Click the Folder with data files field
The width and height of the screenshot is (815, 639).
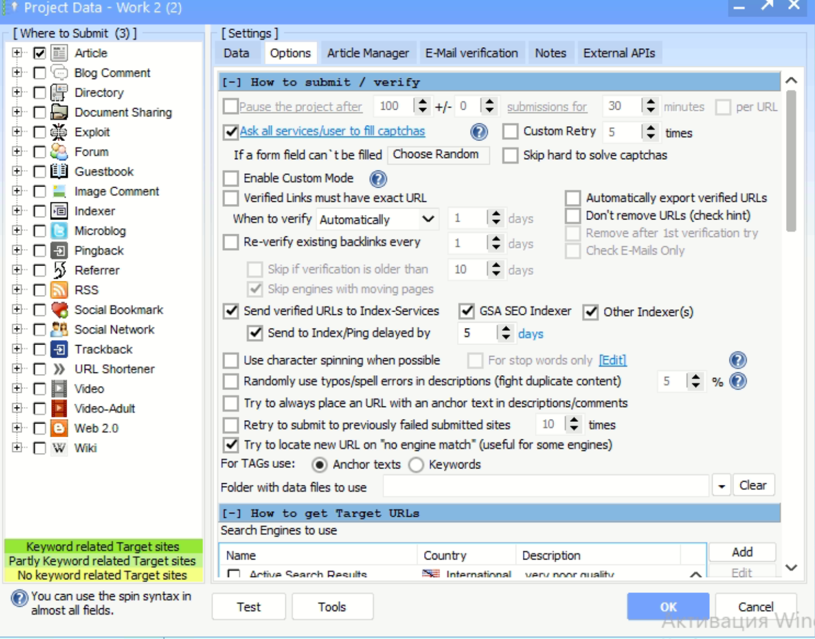coord(546,486)
